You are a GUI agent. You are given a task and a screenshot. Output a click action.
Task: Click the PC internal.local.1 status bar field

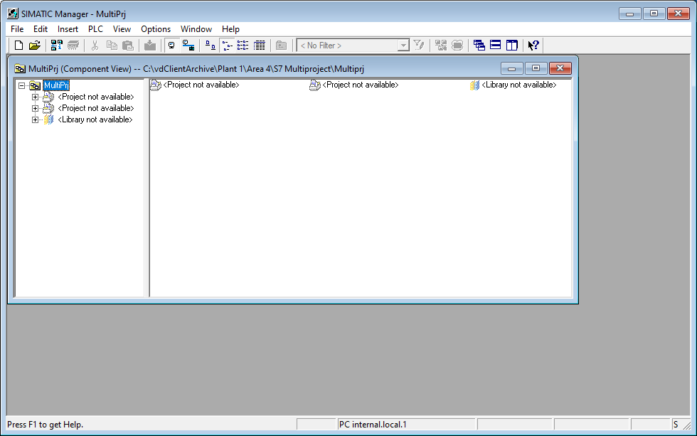pyautogui.click(x=406, y=424)
